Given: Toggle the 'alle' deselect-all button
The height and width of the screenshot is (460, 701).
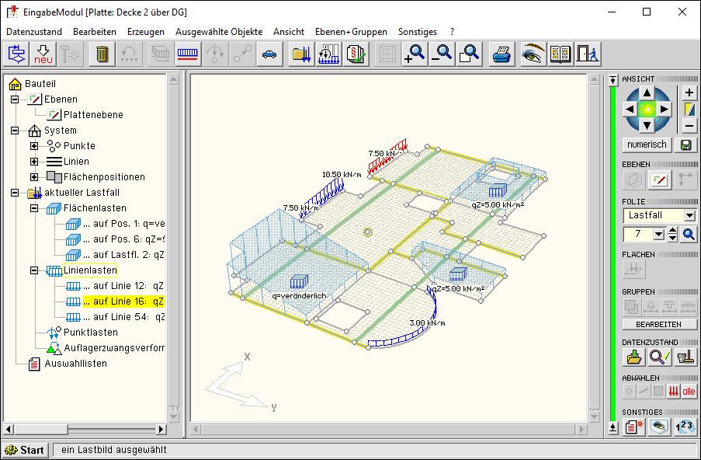Looking at the screenshot, I should pos(689,392).
